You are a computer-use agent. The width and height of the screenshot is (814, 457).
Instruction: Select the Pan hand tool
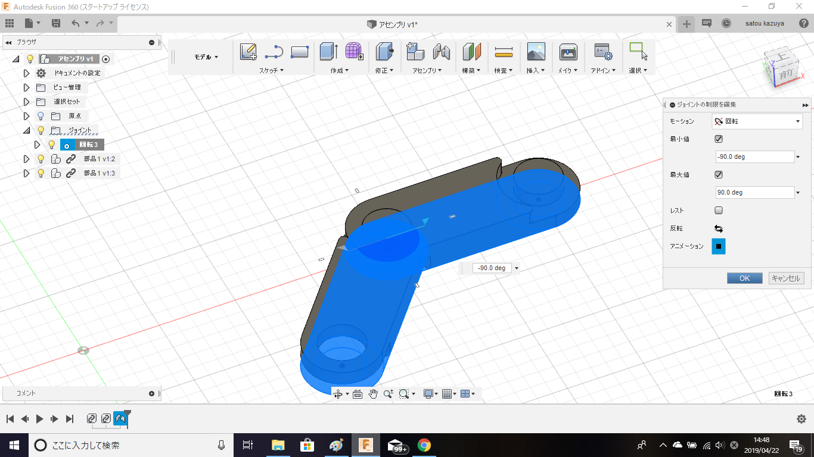click(373, 394)
